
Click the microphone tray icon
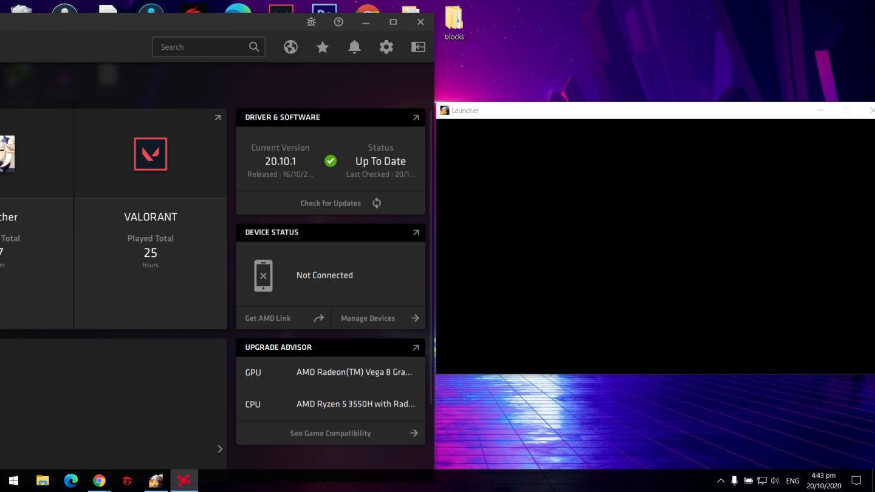click(x=734, y=480)
